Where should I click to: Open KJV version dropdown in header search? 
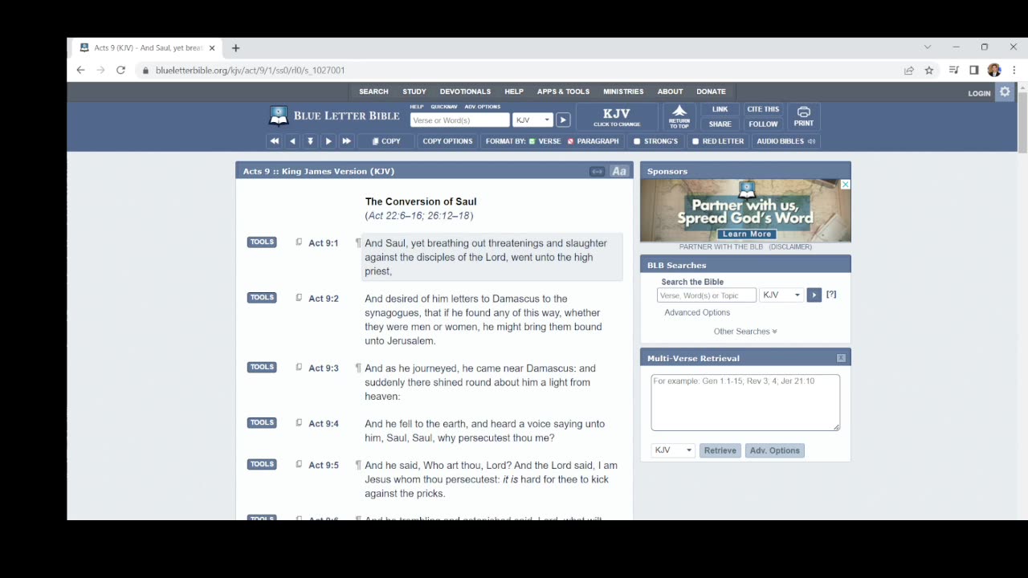coord(533,120)
